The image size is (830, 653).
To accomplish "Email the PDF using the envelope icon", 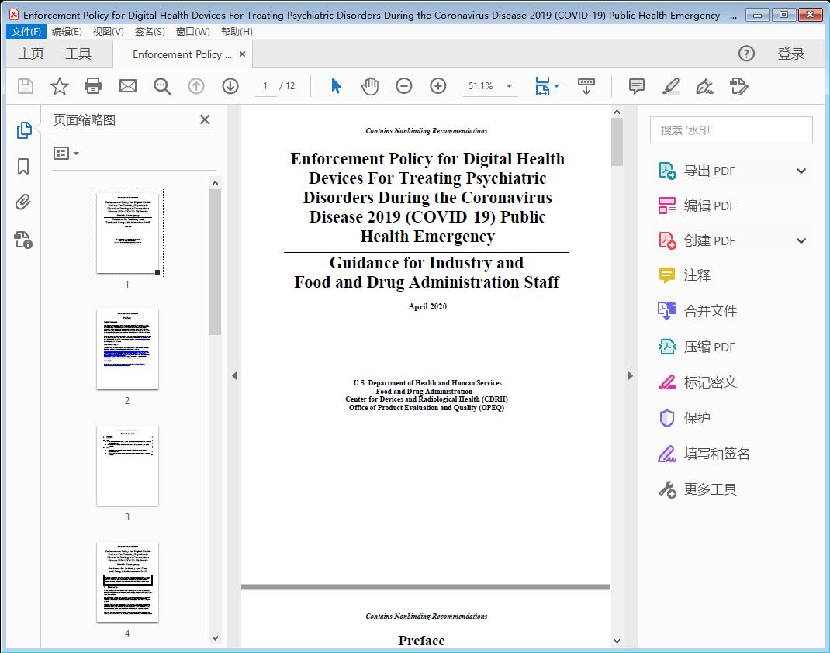I will [x=127, y=86].
